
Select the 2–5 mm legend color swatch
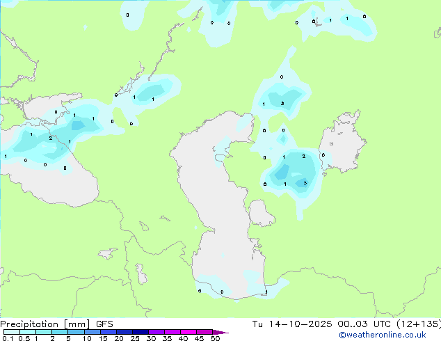click(60, 332)
